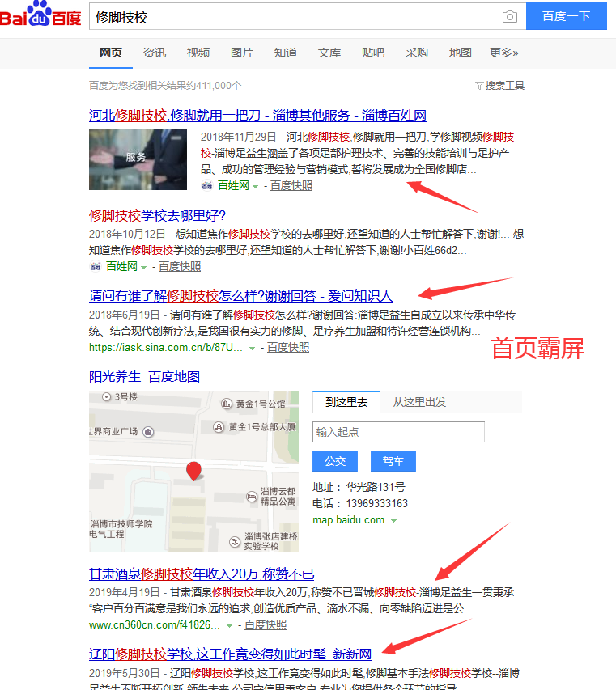Open result 河北修脚技校 修脚就用一把刀
This screenshot has height=690, width=616.
(x=257, y=116)
